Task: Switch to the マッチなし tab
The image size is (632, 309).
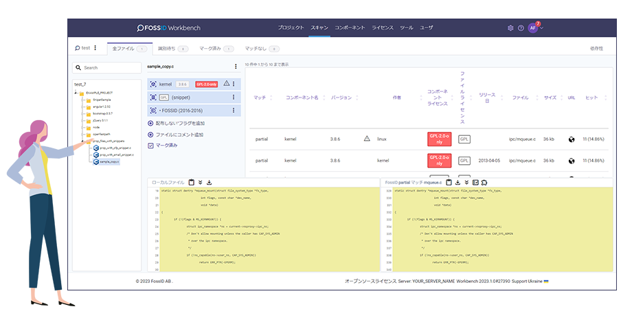Action: [262, 49]
